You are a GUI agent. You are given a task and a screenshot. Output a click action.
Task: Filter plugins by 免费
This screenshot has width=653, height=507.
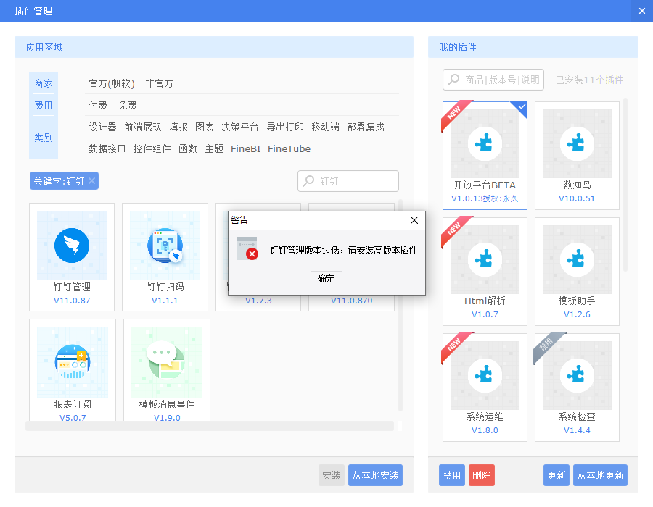tap(128, 105)
